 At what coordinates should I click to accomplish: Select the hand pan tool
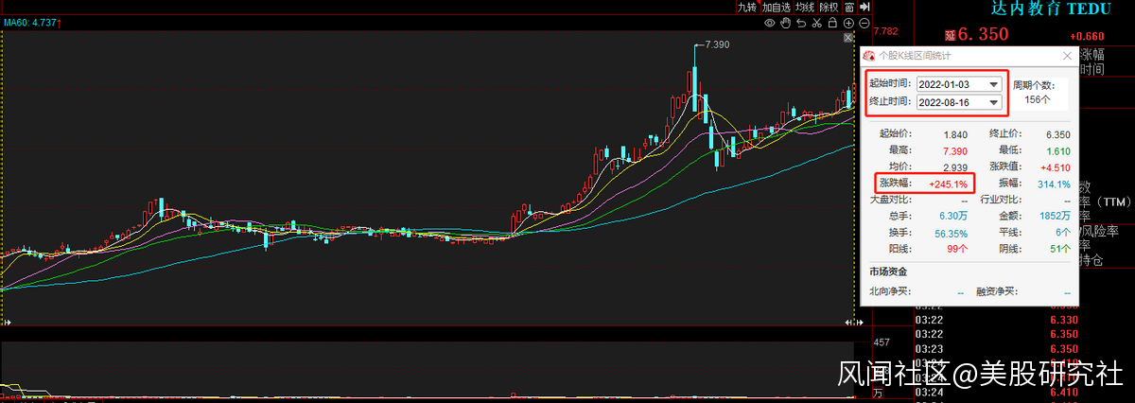[x=786, y=23]
